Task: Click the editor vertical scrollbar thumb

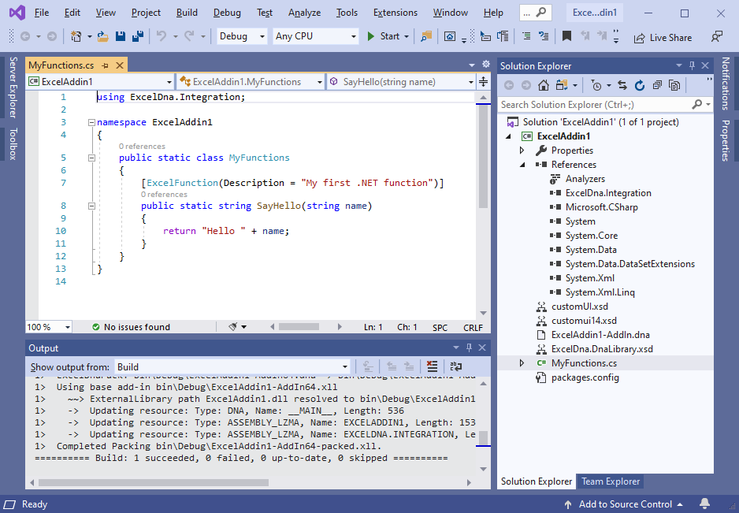Action: [x=484, y=157]
